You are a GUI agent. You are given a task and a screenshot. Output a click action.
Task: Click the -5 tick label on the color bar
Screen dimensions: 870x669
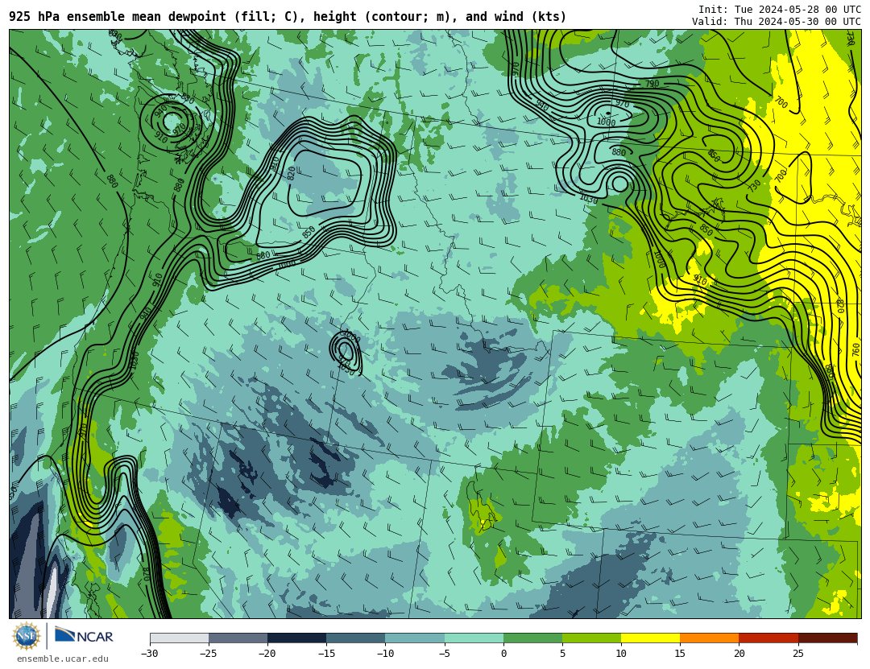(444, 654)
